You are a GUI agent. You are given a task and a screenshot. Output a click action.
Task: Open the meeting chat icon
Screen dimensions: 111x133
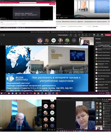79,35
